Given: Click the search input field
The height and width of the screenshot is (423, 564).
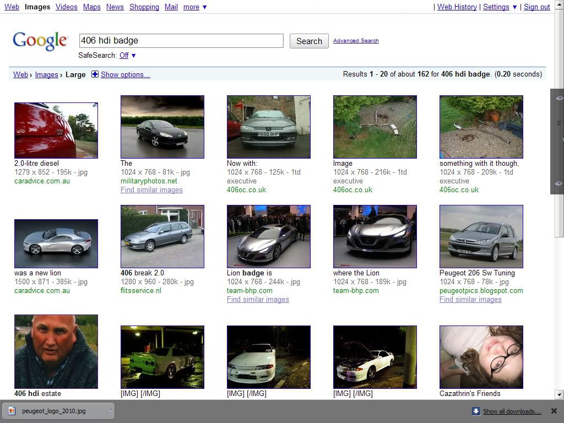Looking at the screenshot, I should tap(181, 41).
